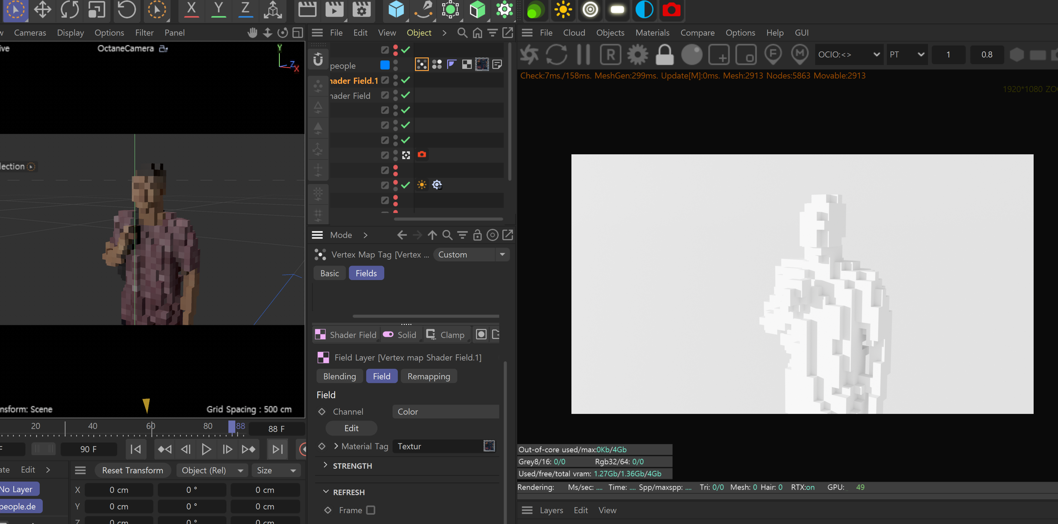The image size is (1058, 524).
Task: Click Octane material picker M icon
Action: point(800,55)
